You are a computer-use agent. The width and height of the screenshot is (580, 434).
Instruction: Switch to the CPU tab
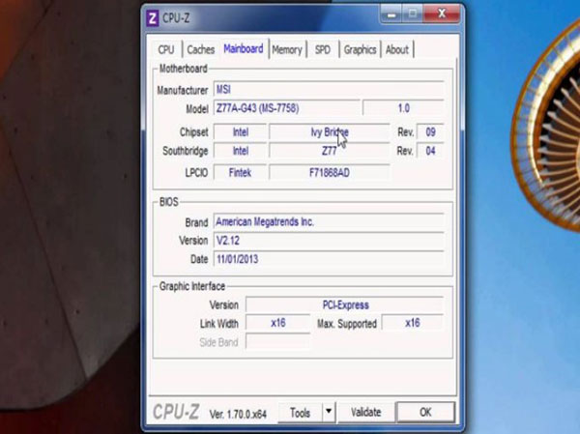(x=166, y=50)
